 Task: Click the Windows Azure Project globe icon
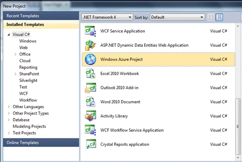pyautogui.click(x=91, y=60)
